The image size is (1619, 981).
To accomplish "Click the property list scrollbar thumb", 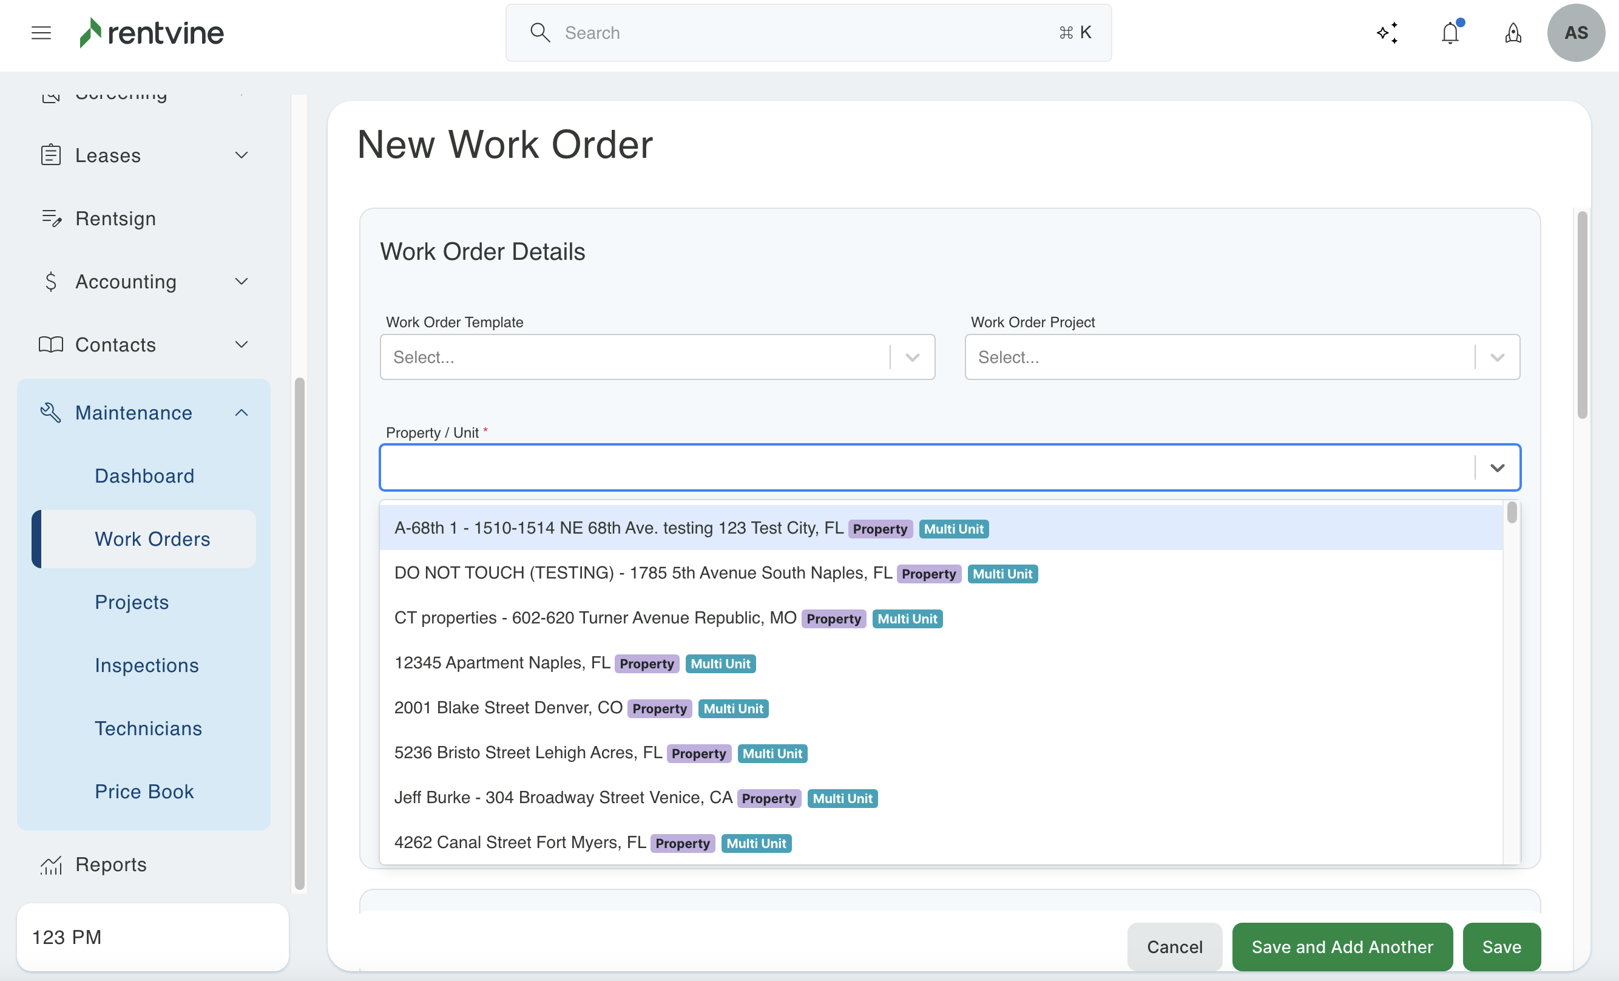I will point(1512,513).
